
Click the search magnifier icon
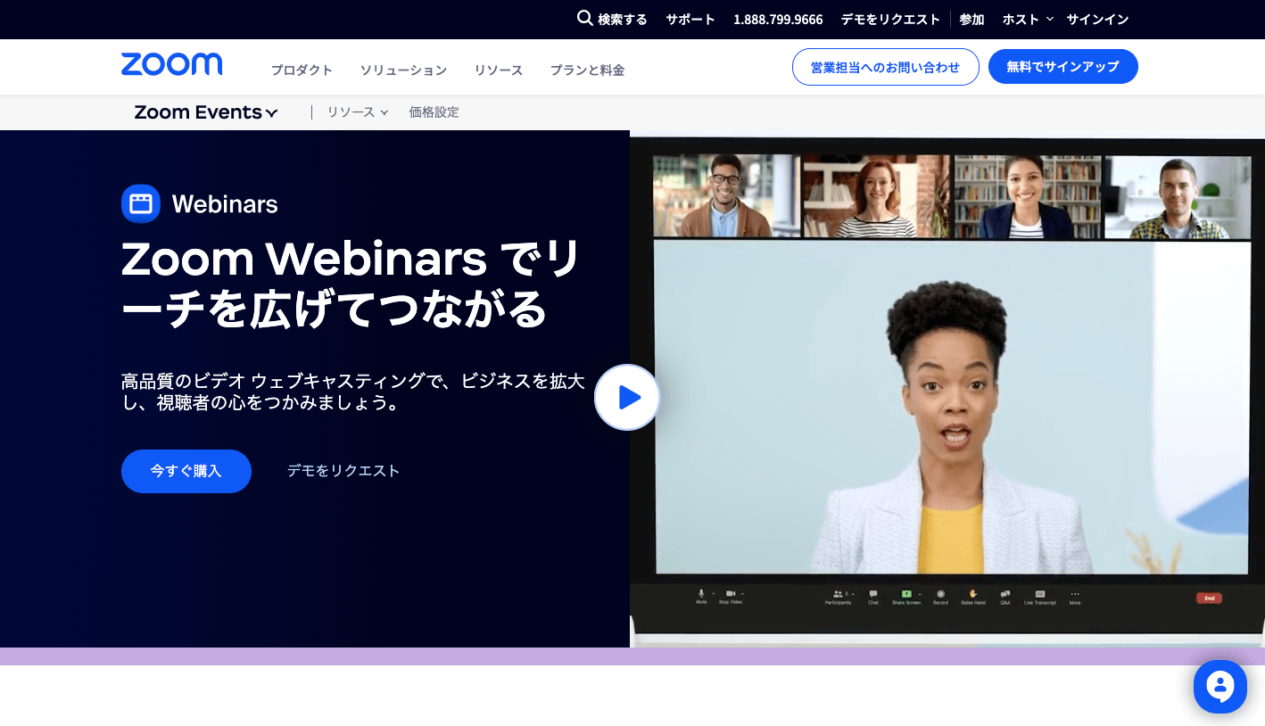tap(585, 18)
